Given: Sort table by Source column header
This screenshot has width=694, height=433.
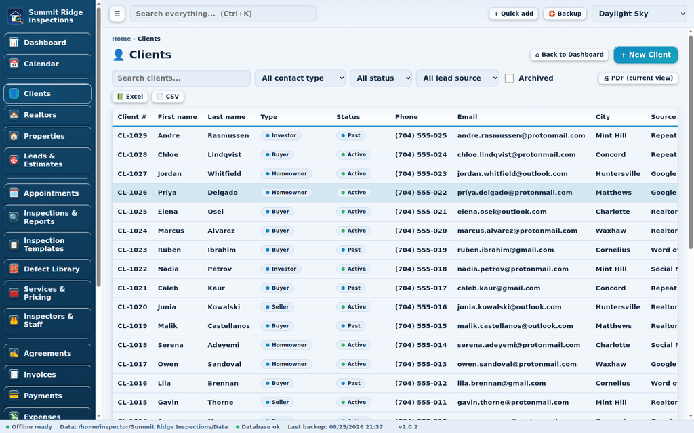Looking at the screenshot, I should [663, 117].
